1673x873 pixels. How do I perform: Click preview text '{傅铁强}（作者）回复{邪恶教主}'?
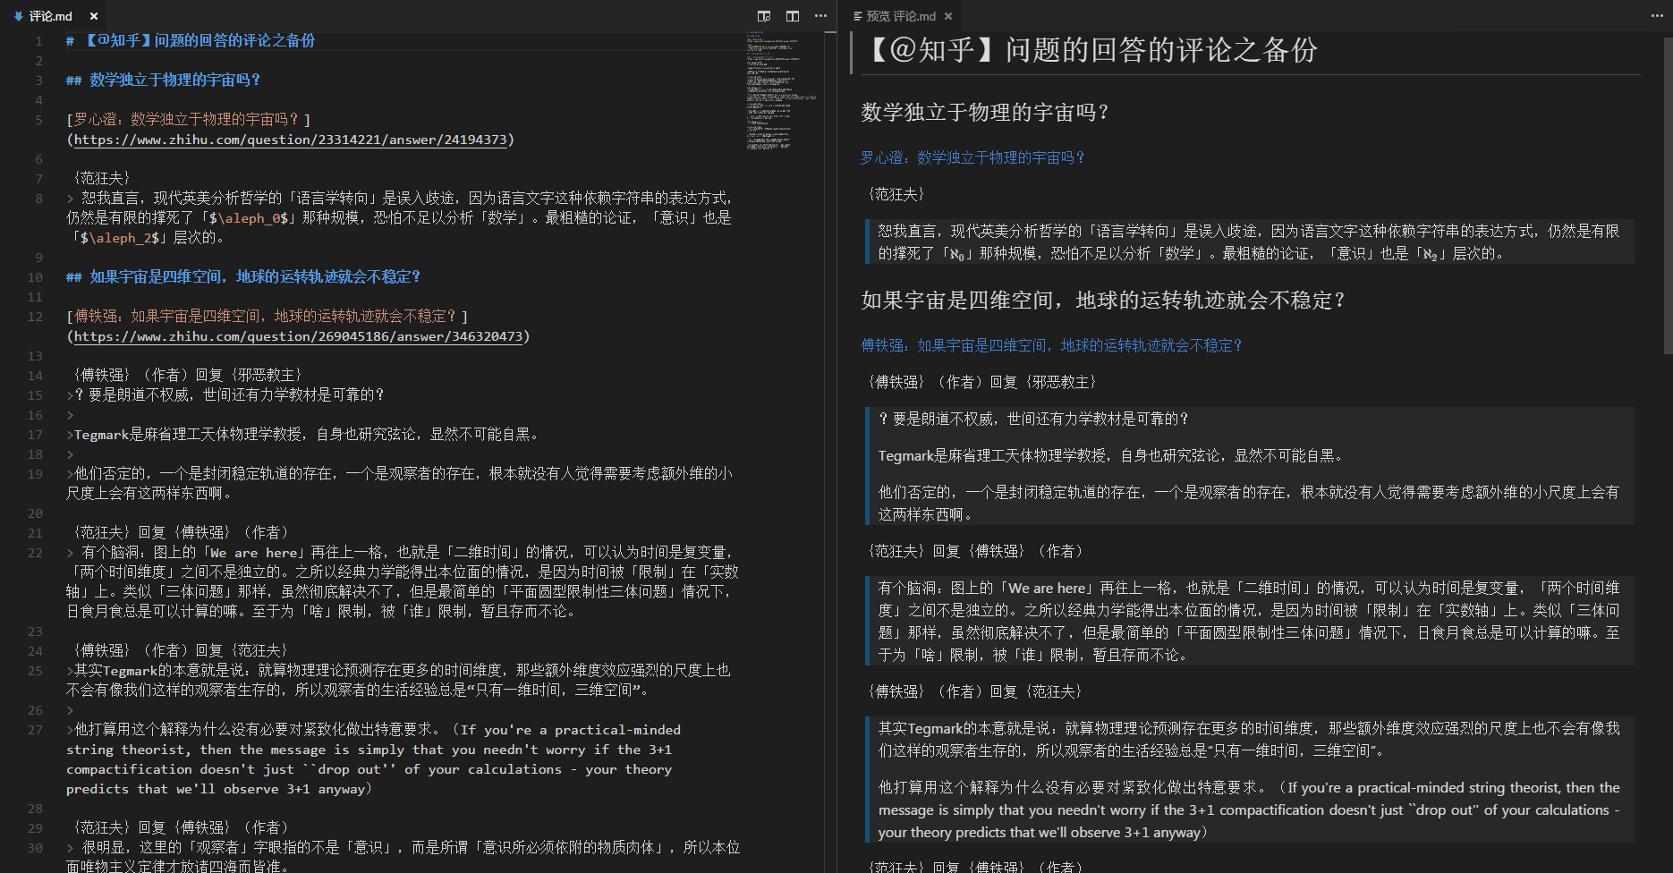982,382
